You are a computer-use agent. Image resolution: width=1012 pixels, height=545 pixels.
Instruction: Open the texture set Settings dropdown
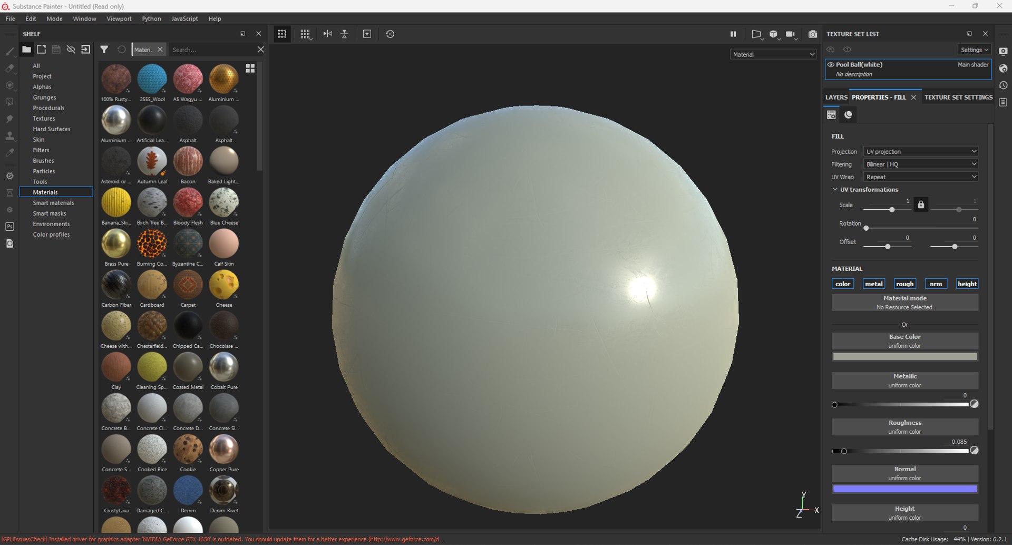pyautogui.click(x=974, y=50)
